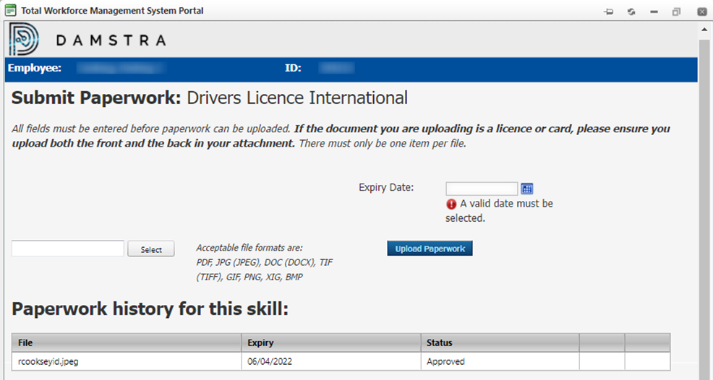Click the pin window icon in title bar
This screenshot has height=380, width=713.
(x=608, y=12)
